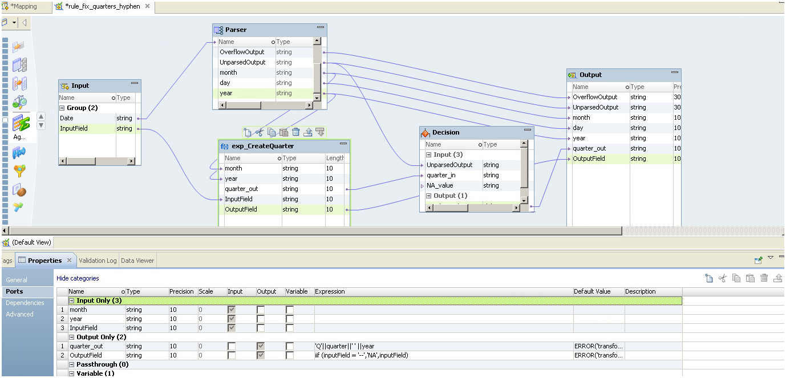Click the Parser horizontal scrollbar right arrow
This screenshot has width=786, height=378.
point(309,105)
